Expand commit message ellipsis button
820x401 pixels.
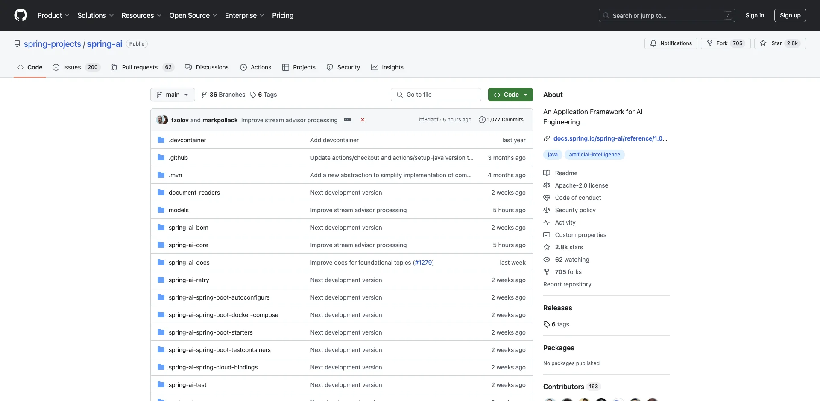347,120
